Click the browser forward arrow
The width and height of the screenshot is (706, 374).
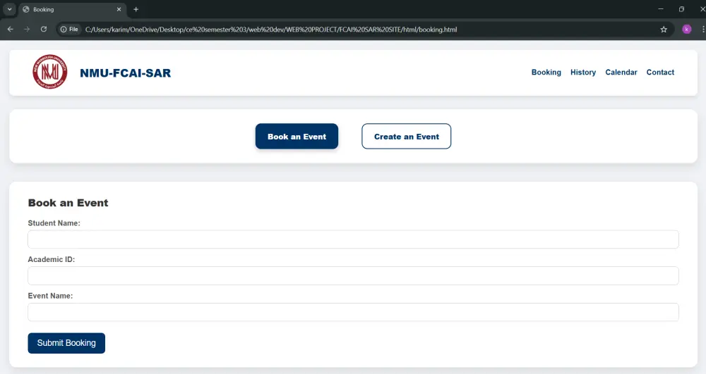[x=27, y=29]
